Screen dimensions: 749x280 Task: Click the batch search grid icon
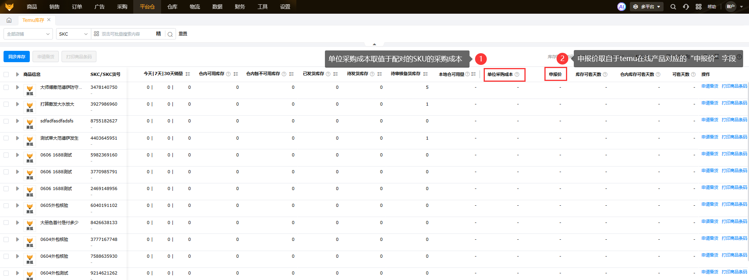coord(96,34)
